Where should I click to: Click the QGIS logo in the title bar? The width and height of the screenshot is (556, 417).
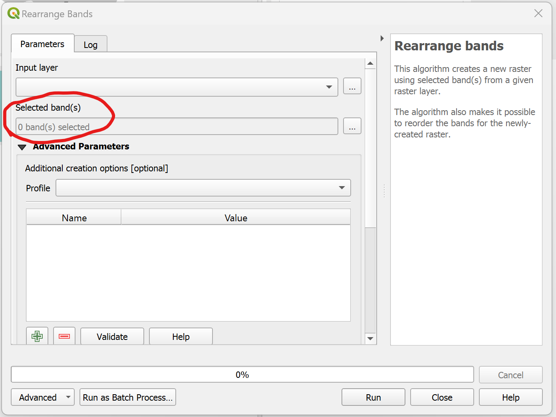pos(12,13)
